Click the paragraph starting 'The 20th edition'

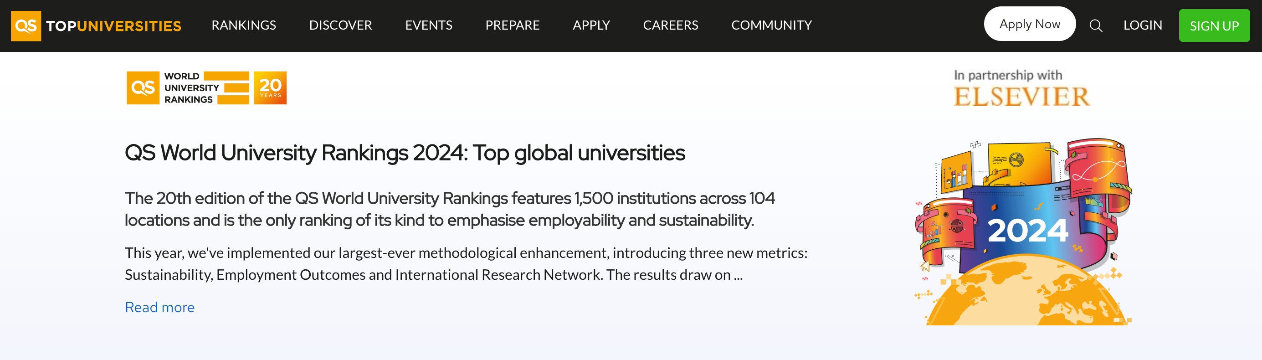click(x=450, y=209)
